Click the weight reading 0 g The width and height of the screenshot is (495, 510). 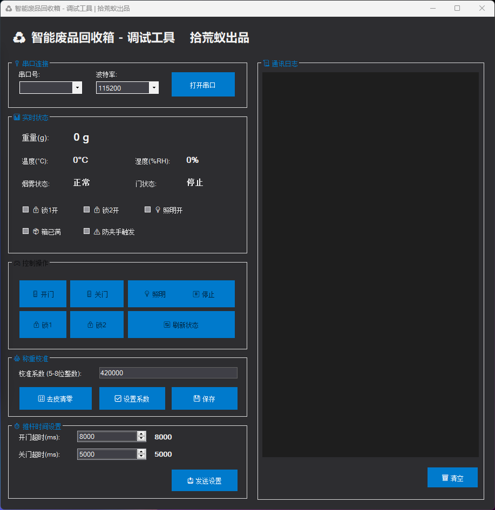[x=81, y=137]
